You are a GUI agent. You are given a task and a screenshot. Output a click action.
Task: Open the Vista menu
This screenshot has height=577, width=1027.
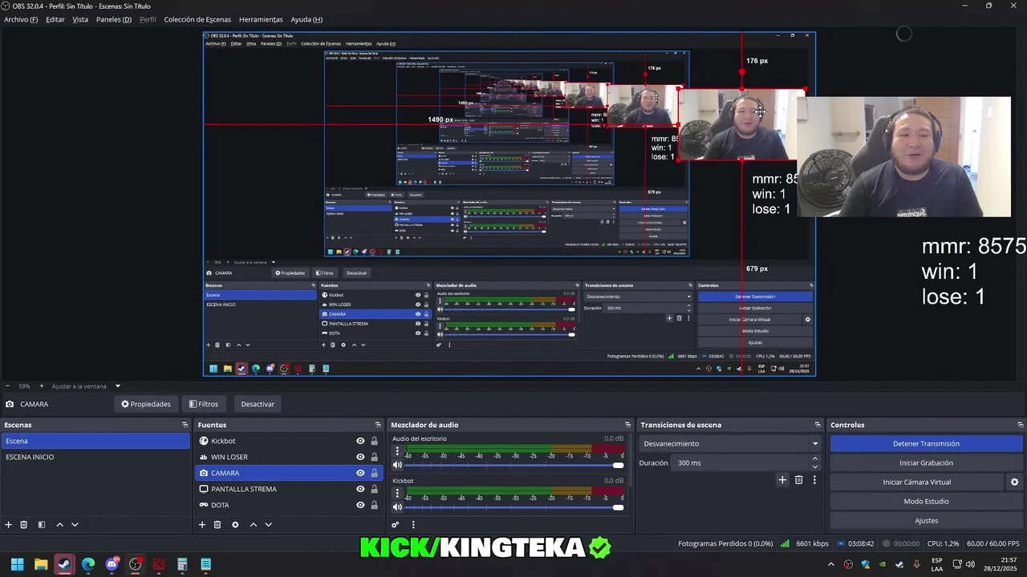tap(80, 19)
